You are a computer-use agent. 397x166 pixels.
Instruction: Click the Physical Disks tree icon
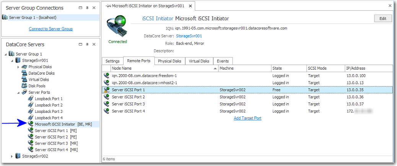coord(24,67)
